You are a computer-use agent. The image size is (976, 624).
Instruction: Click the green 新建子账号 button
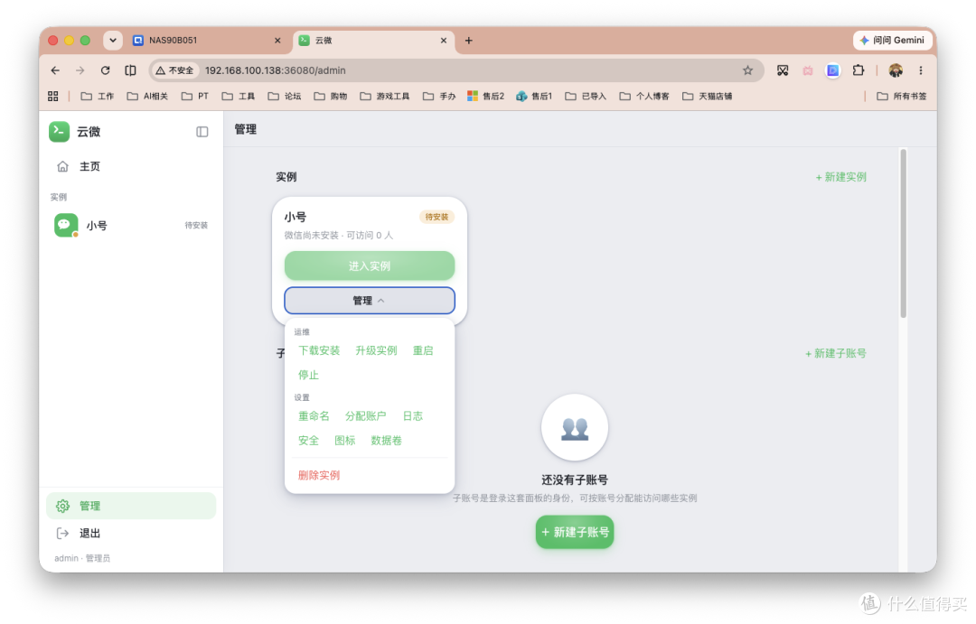coord(575,532)
